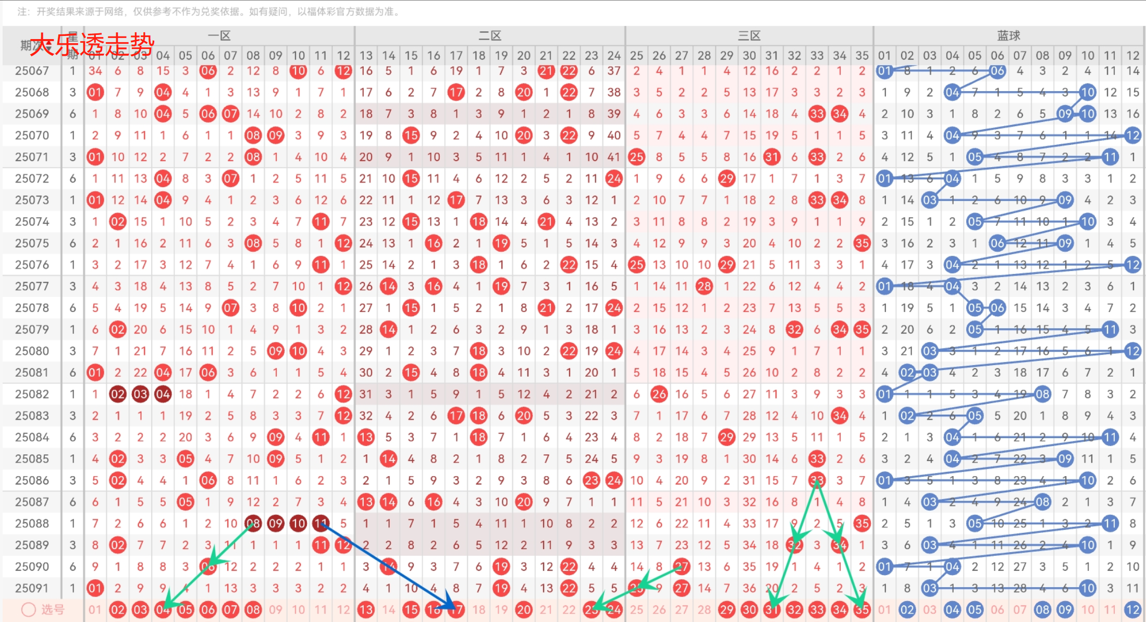1146x622 pixels.
Task: Deselect blue ball 12 in the selection row
Action: coord(1132,609)
